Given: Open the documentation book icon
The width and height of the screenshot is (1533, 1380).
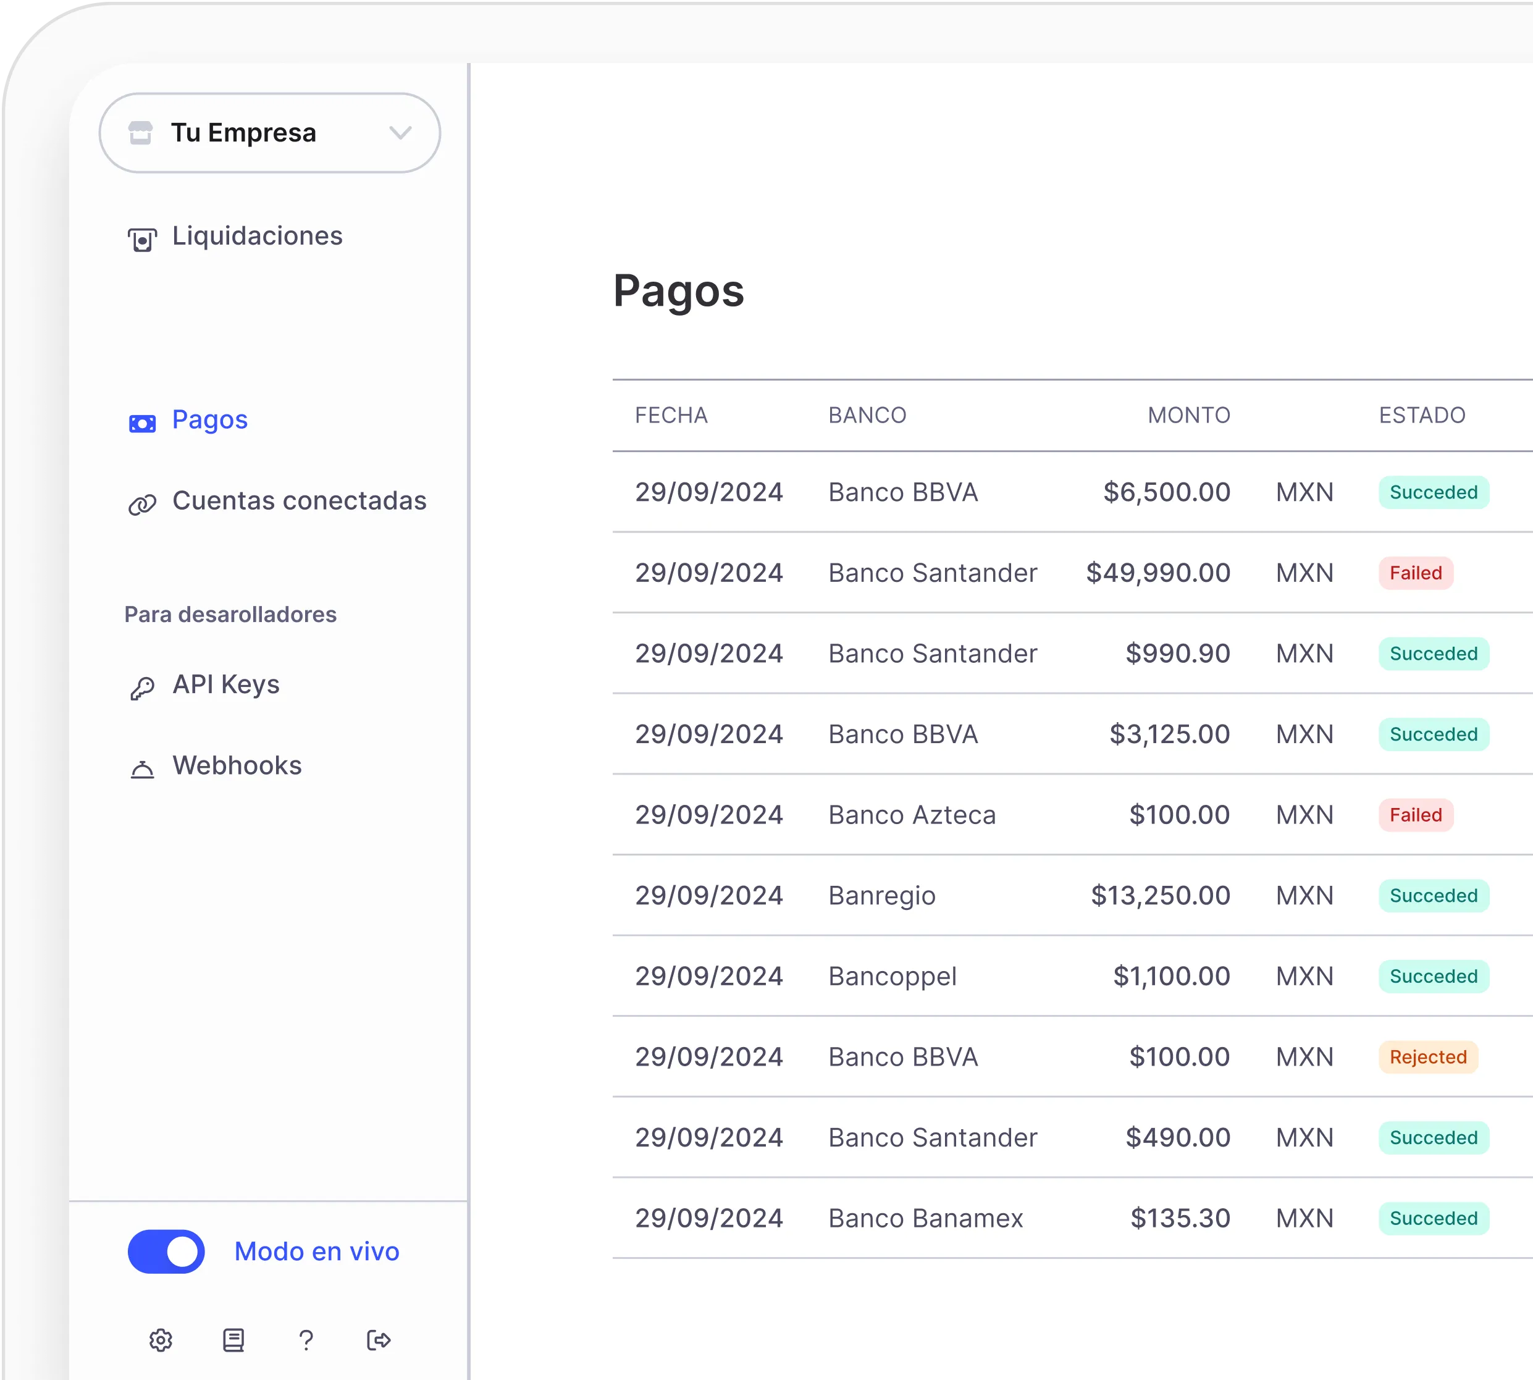Looking at the screenshot, I should 233,1340.
